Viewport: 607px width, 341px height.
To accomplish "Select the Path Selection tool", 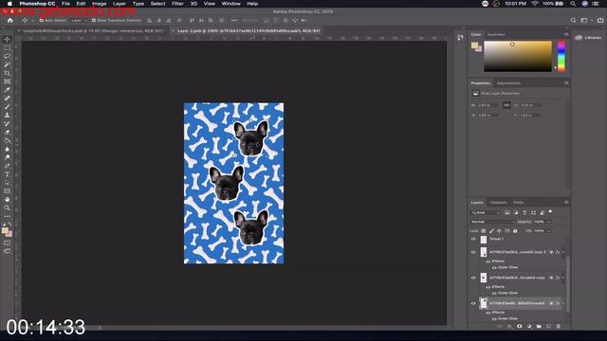I will tap(7, 183).
